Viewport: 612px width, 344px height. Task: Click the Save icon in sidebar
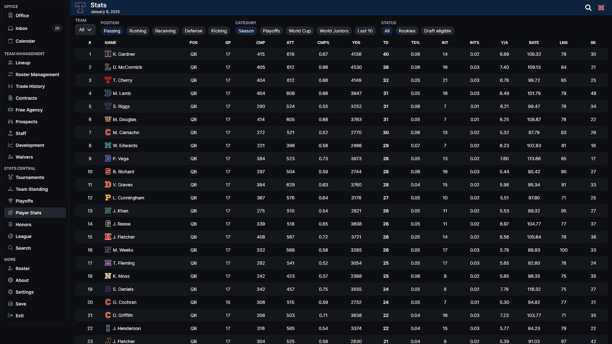(11, 304)
